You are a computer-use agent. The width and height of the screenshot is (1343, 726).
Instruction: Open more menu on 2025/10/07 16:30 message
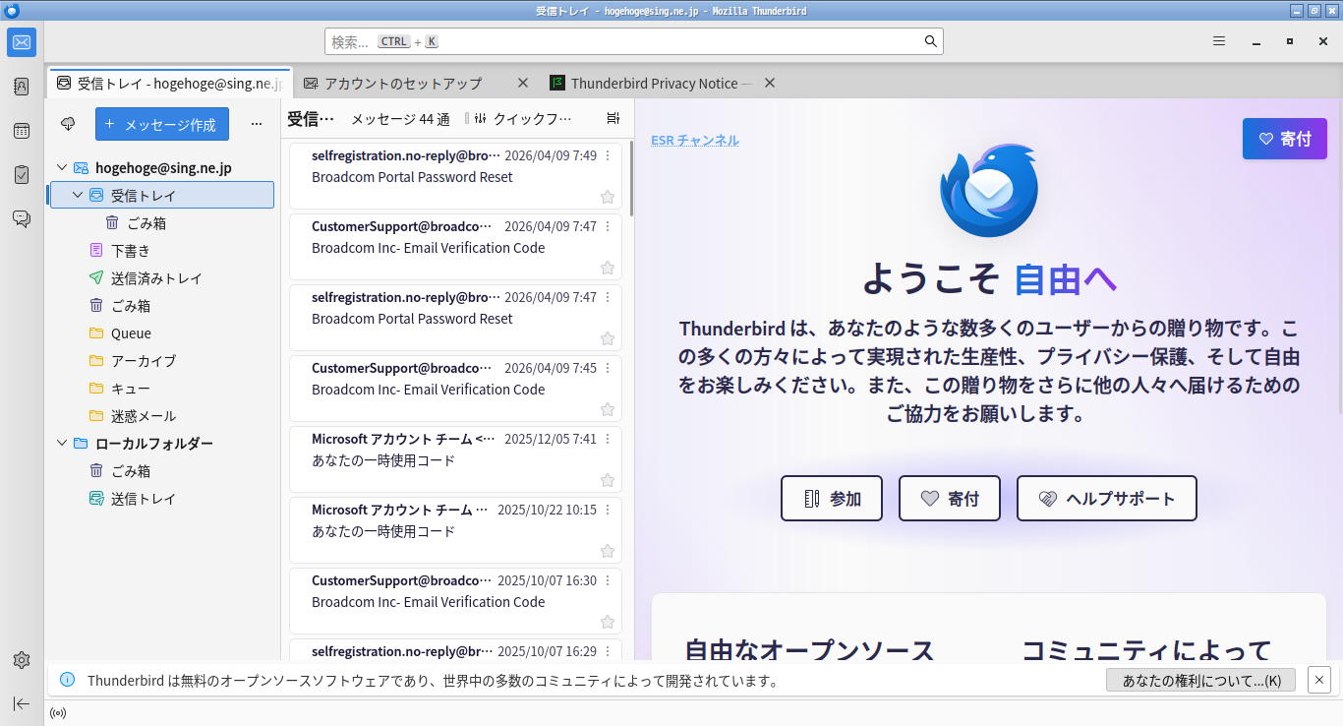click(608, 580)
